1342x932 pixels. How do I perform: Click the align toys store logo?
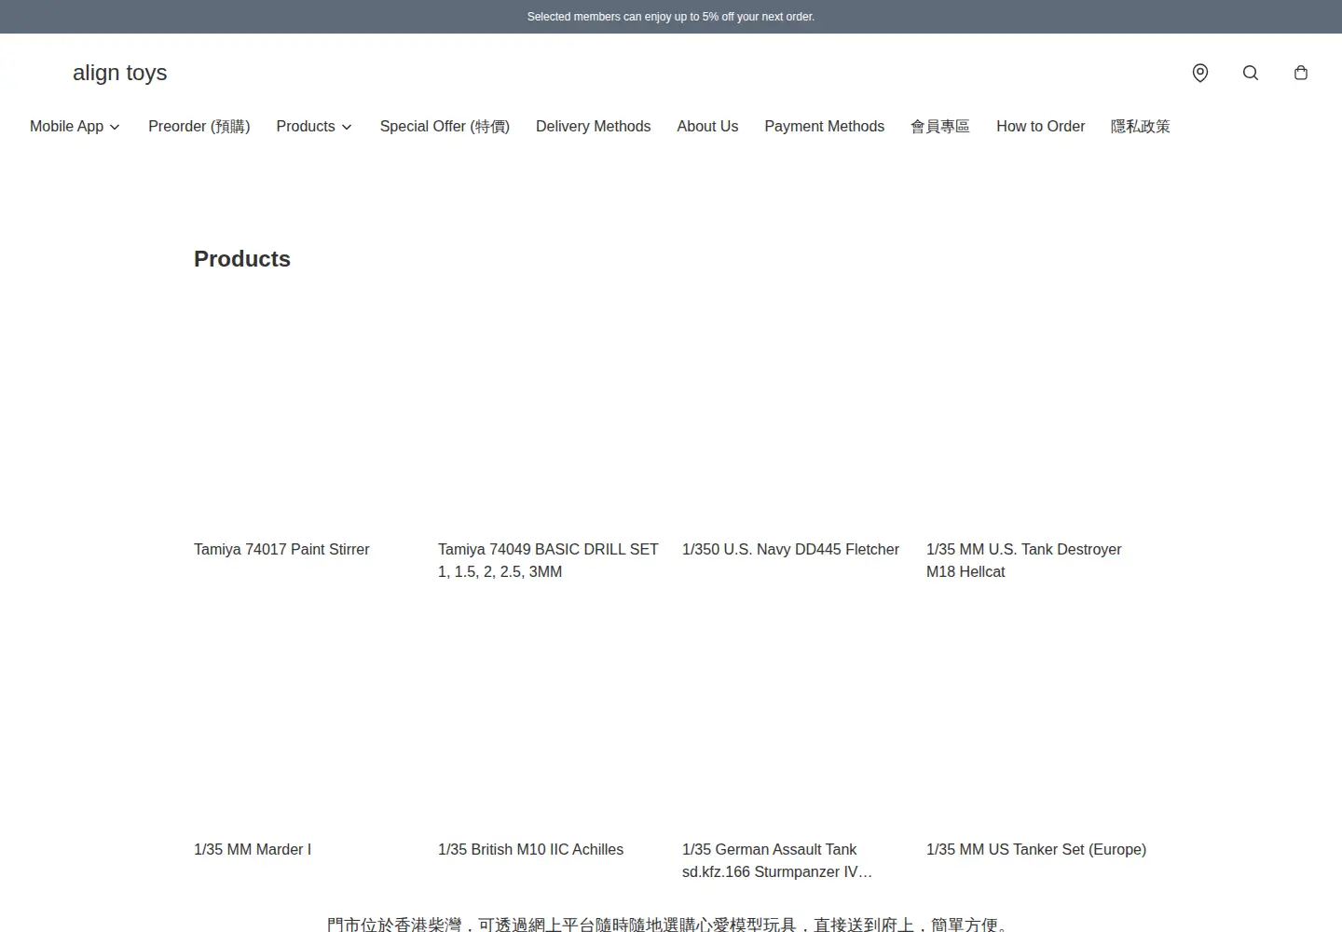120,73
